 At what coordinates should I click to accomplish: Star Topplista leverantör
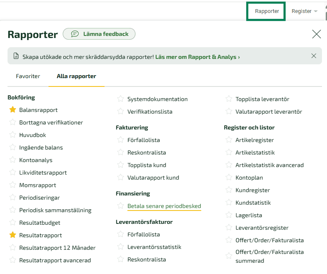(x=229, y=99)
